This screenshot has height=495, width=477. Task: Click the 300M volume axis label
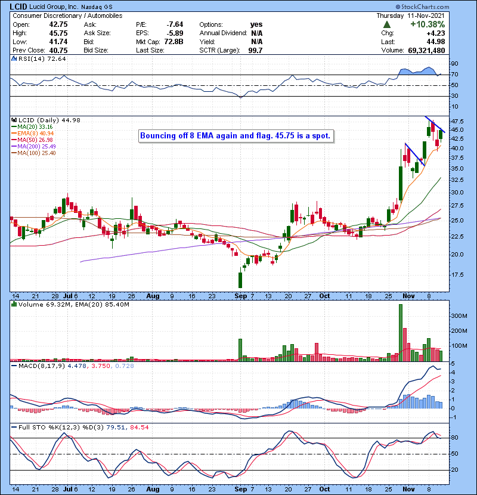[459, 315]
